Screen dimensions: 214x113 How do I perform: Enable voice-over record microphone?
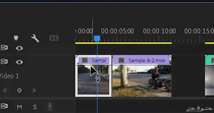(x=50, y=107)
